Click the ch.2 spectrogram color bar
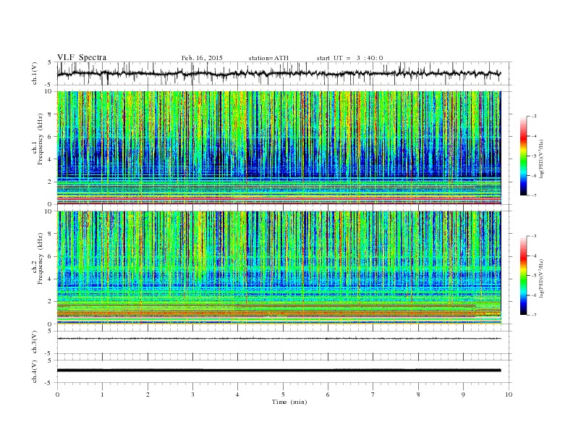The image size is (573, 443). (x=523, y=276)
